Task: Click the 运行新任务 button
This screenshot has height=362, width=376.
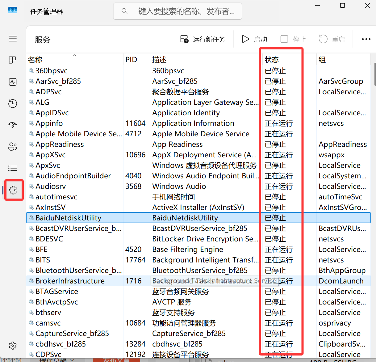Action: 203,39
